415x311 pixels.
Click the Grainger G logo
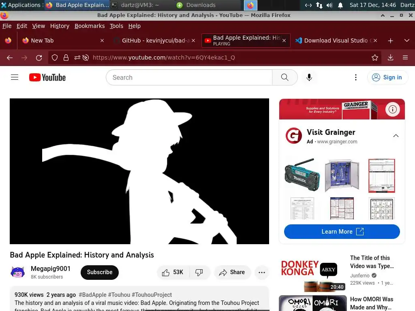[294, 136]
